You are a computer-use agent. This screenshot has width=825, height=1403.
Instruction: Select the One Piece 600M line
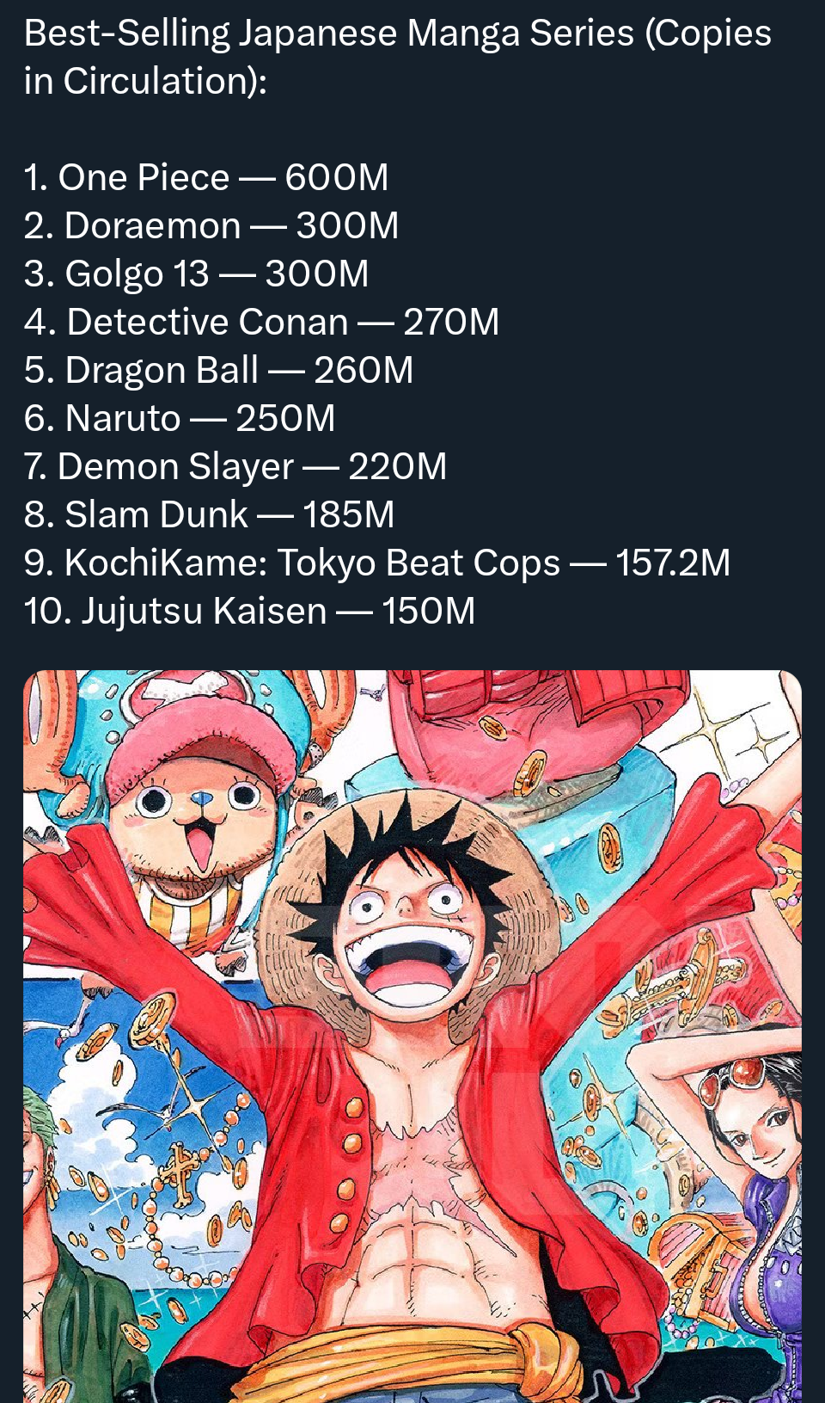pyautogui.click(x=206, y=177)
